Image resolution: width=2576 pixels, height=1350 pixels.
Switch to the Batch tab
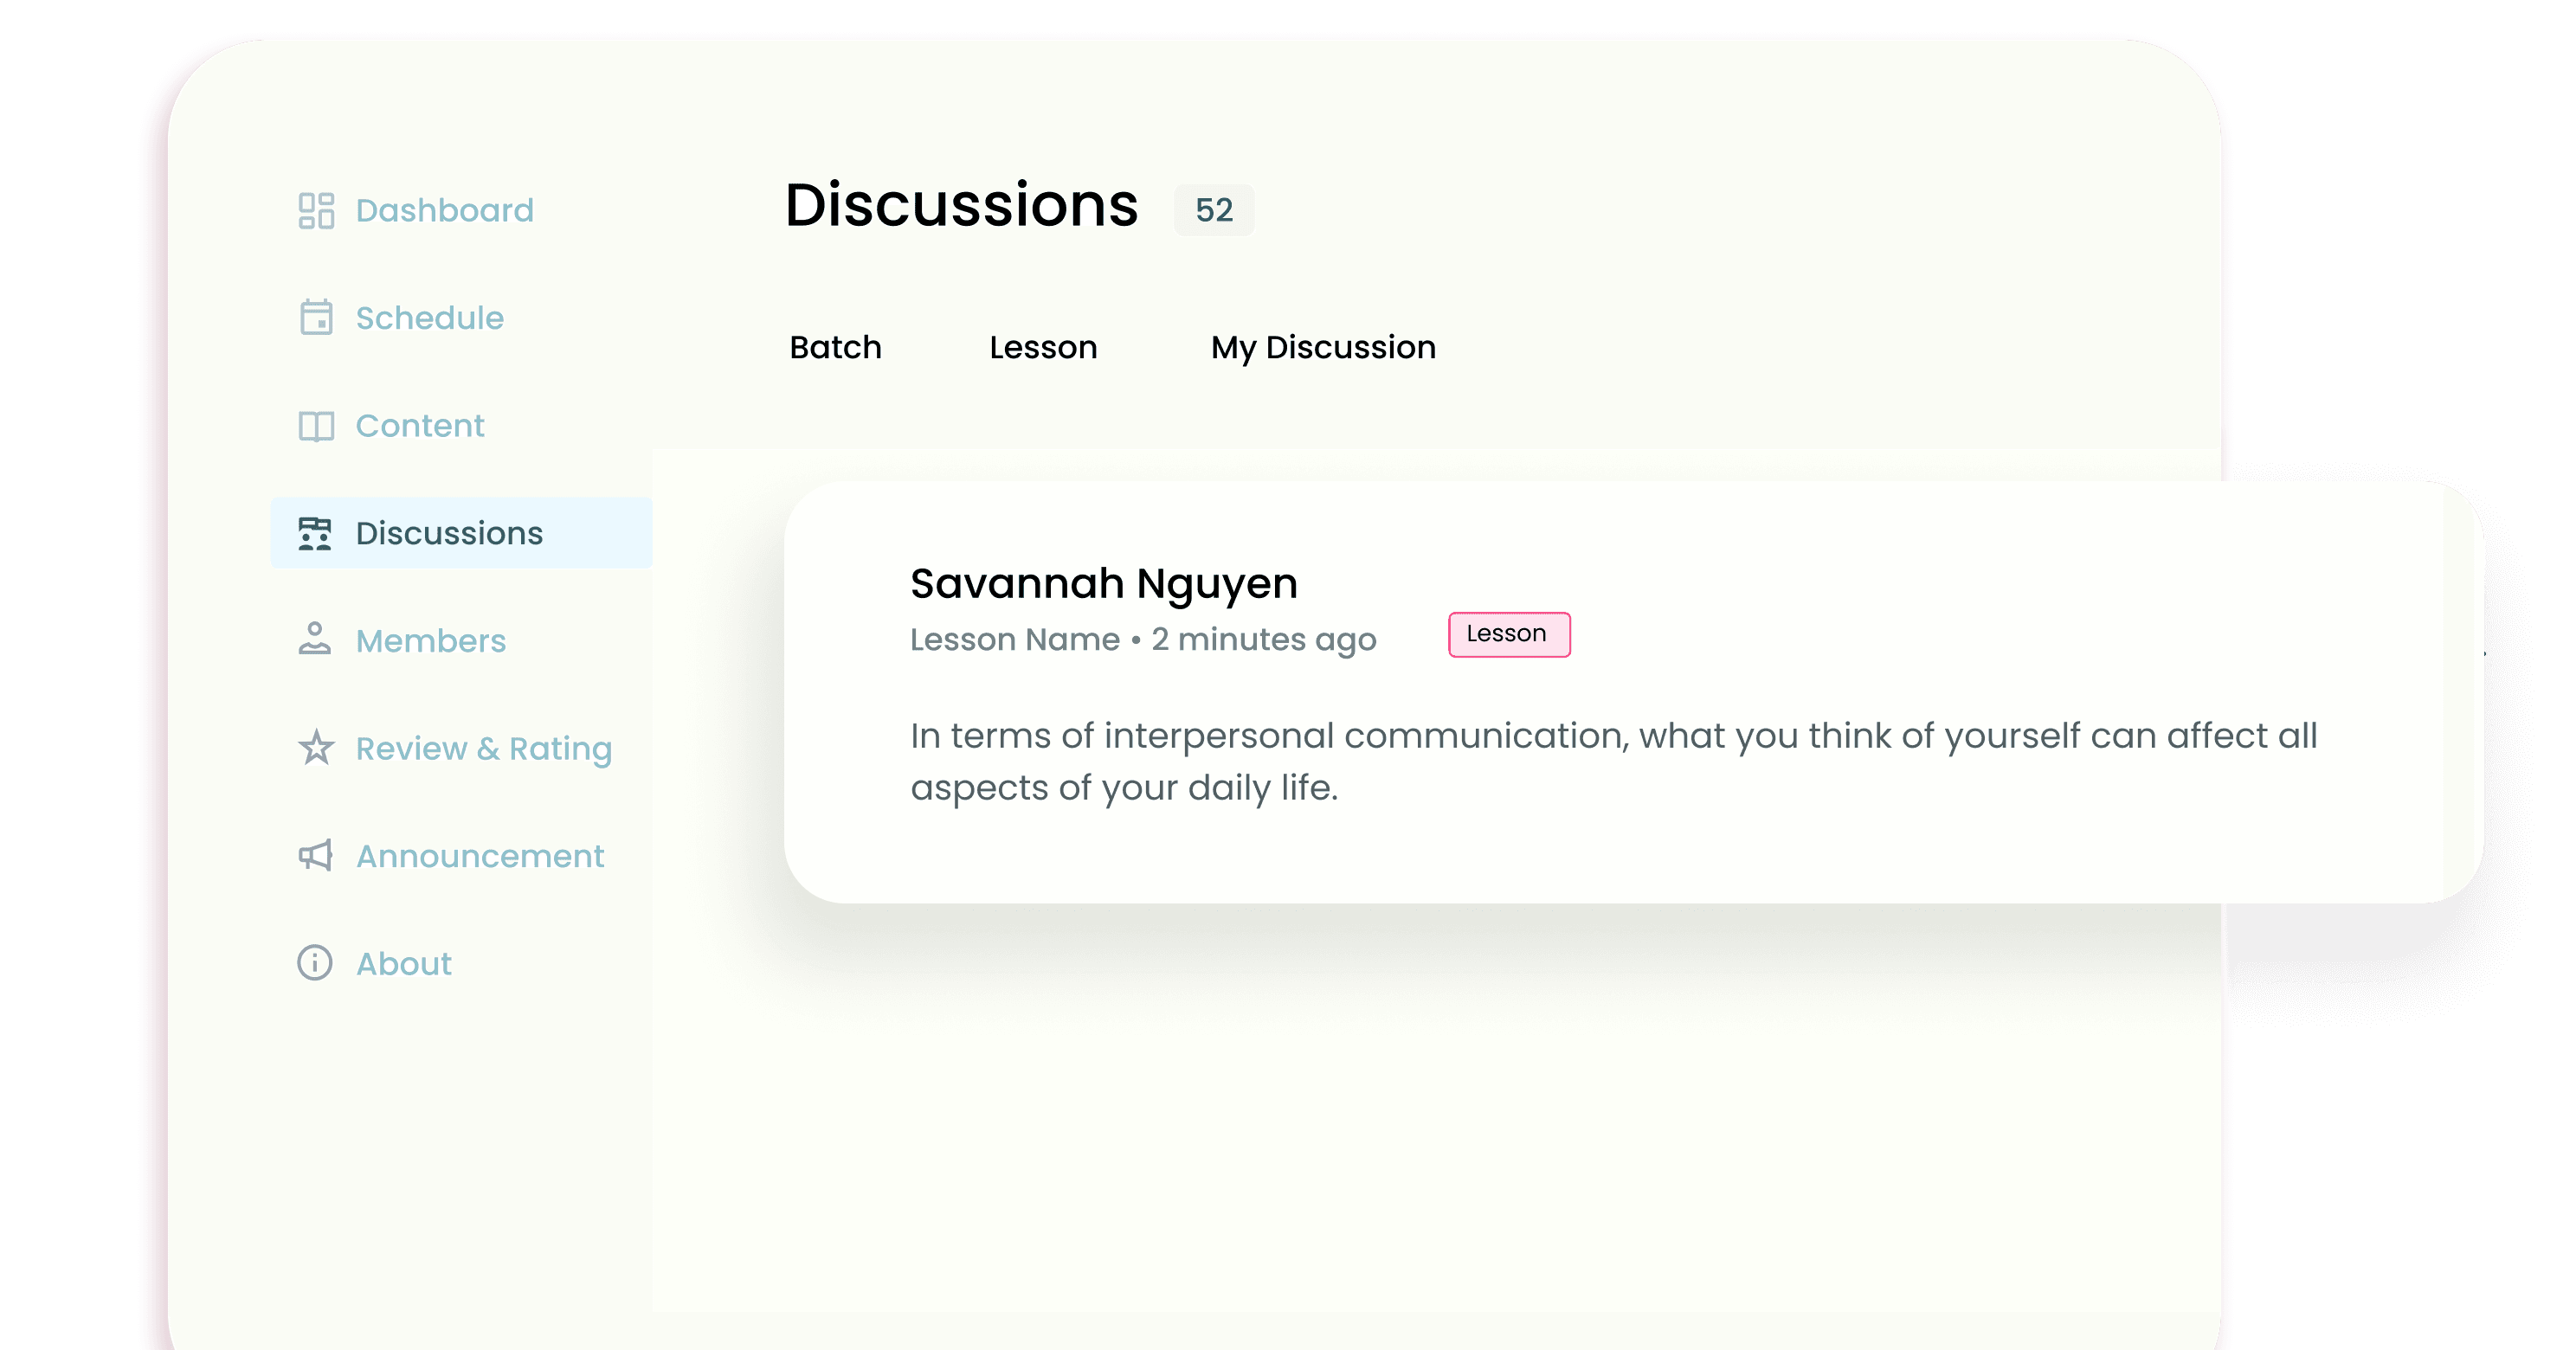835,347
